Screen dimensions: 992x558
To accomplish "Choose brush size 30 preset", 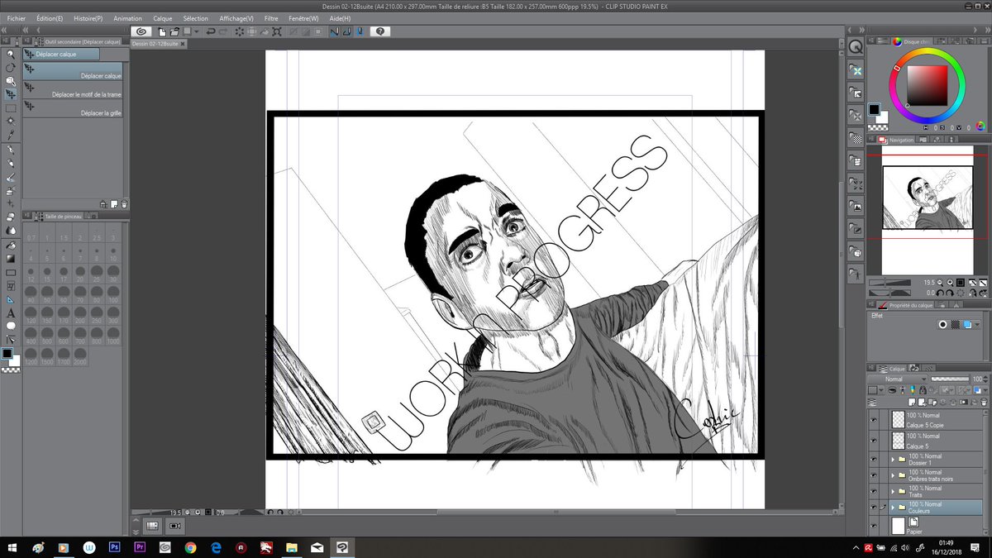I will [x=112, y=275].
